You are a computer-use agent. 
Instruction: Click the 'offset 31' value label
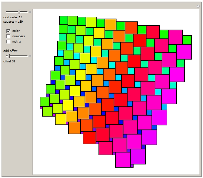9,61
